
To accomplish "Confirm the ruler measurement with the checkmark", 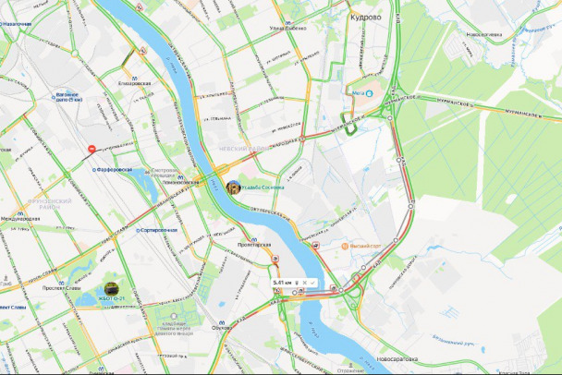I will 312,283.
